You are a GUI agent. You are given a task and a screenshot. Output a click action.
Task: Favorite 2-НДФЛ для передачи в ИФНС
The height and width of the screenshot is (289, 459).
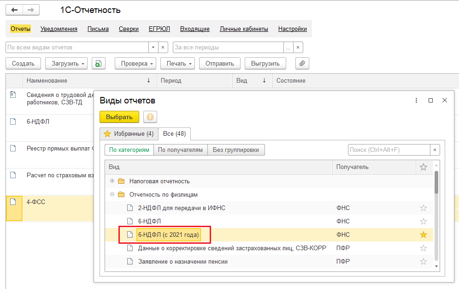[424, 208]
